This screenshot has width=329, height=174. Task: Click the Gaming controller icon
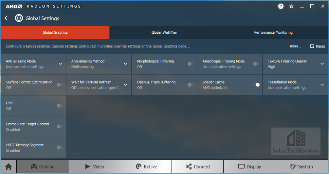click(x=34, y=167)
